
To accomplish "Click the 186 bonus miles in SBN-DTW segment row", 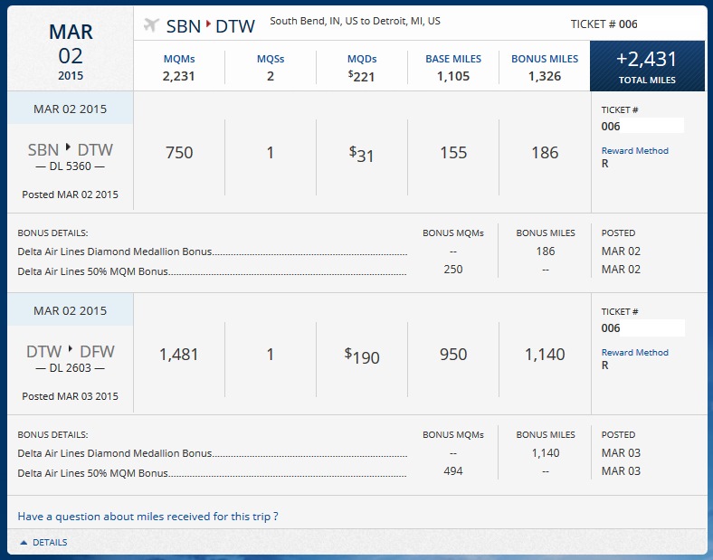I will [x=545, y=153].
